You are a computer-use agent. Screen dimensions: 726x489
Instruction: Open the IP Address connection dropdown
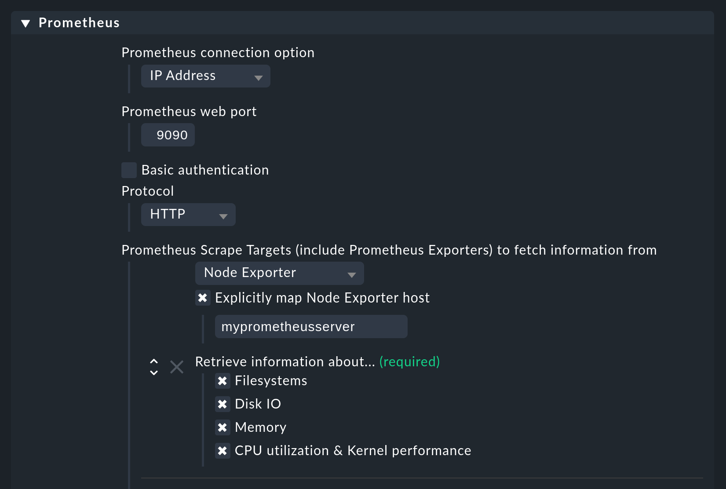pos(205,76)
